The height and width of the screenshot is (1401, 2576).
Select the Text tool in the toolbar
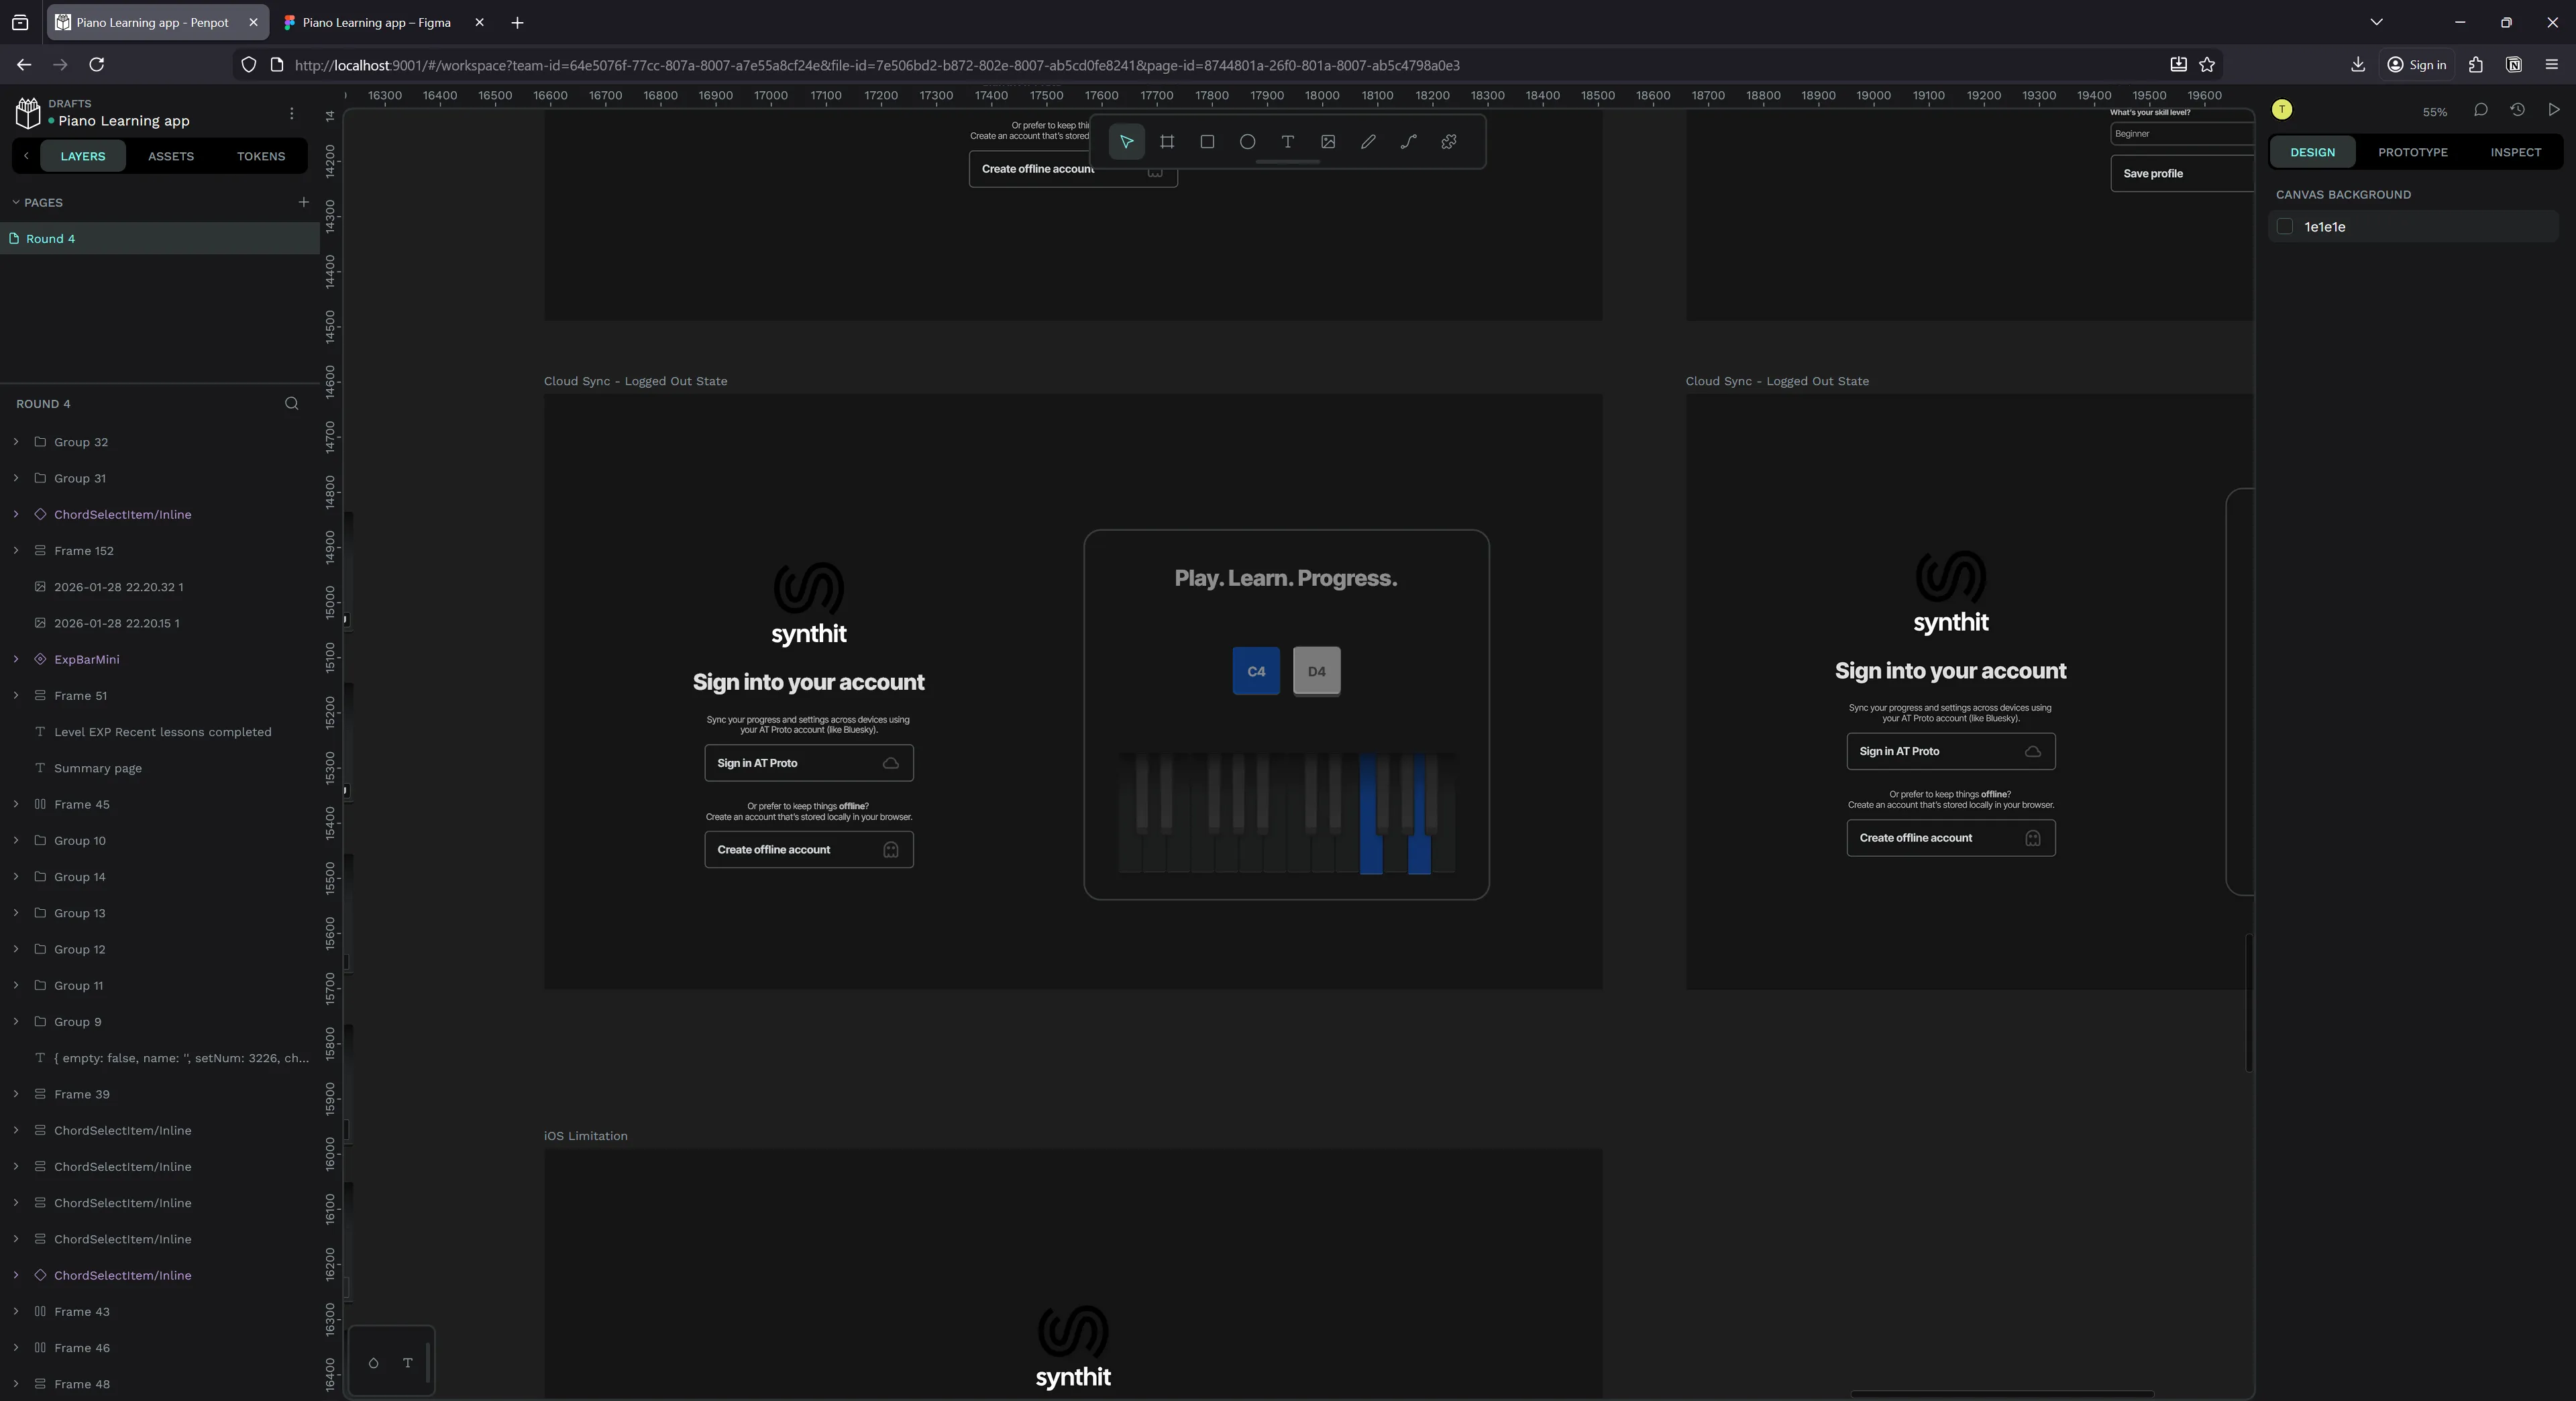1287,142
